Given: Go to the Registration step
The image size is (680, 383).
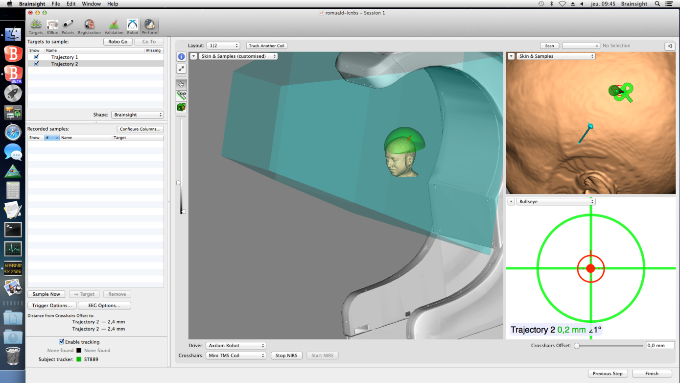Looking at the screenshot, I should point(89,26).
